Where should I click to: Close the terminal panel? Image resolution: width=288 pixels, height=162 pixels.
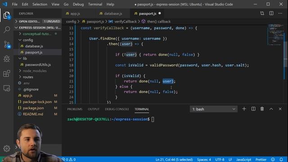(280, 109)
